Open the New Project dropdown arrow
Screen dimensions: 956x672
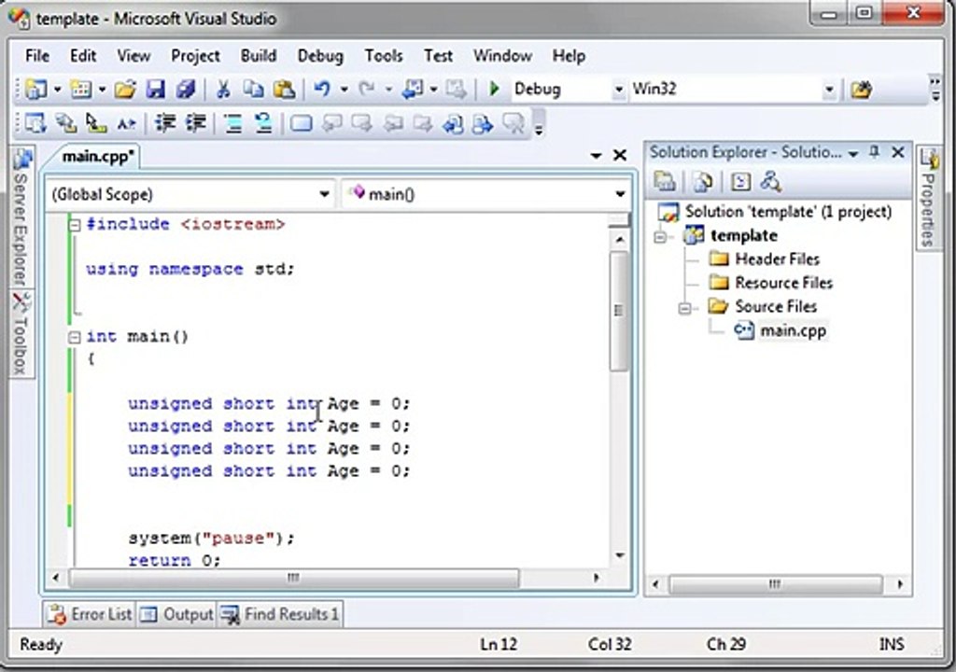[57, 90]
